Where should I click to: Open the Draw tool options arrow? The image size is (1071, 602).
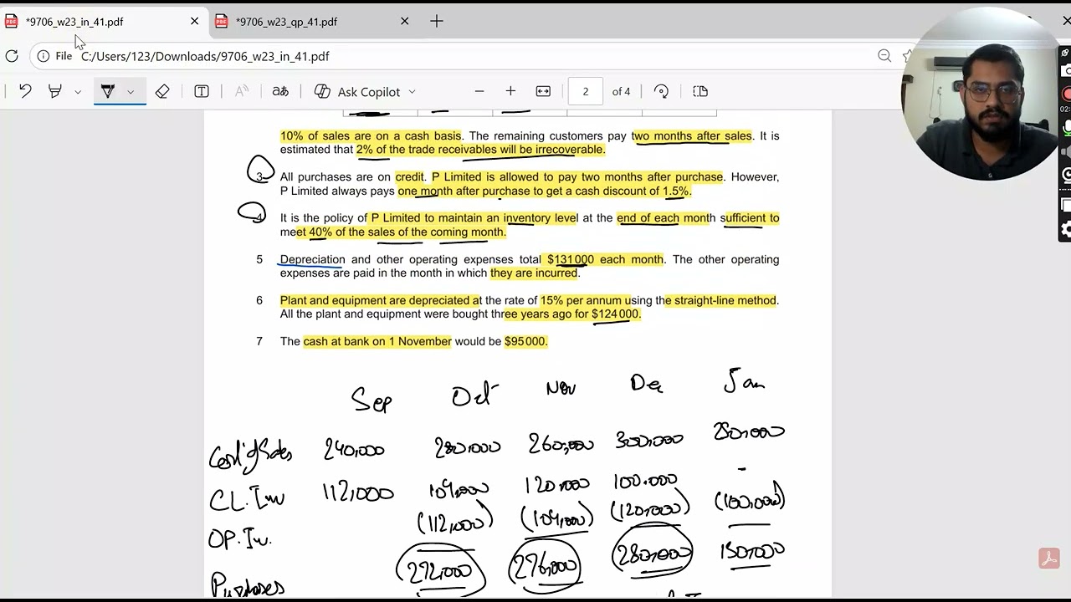pos(131,92)
